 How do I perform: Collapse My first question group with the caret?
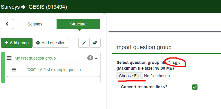(x=96, y=58)
